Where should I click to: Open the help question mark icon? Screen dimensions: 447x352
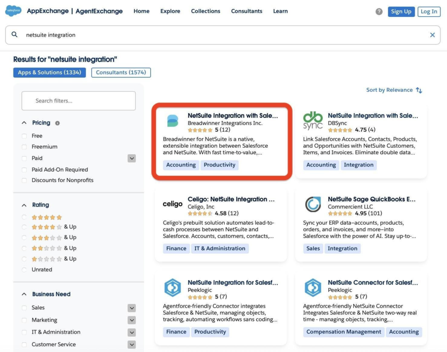[378, 12]
